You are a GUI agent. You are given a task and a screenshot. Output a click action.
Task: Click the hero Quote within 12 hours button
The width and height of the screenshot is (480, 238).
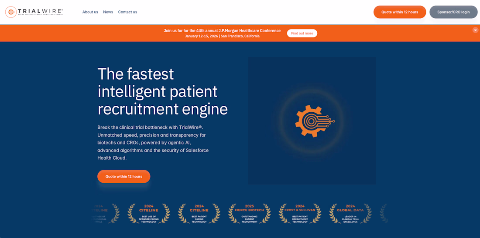tap(124, 176)
